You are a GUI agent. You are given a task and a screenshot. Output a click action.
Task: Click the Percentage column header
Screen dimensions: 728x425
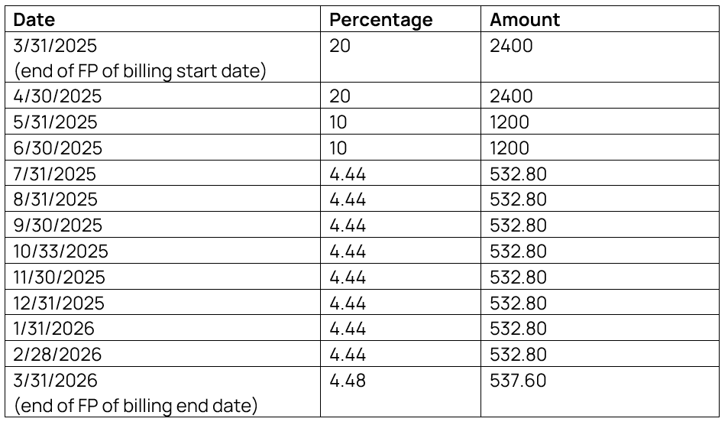[380, 20]
